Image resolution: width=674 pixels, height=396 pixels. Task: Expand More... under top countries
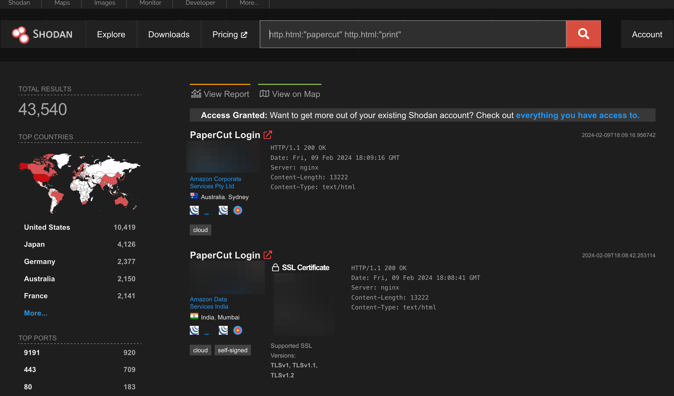click(x=35, y=313)
